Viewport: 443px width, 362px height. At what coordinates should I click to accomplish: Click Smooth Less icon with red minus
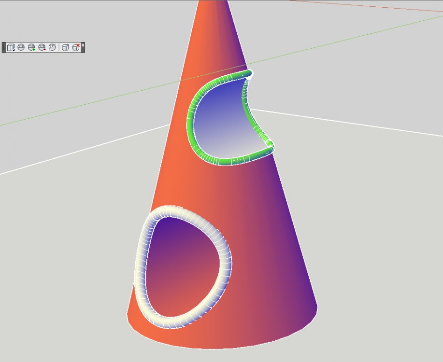(x=42, y=47)
